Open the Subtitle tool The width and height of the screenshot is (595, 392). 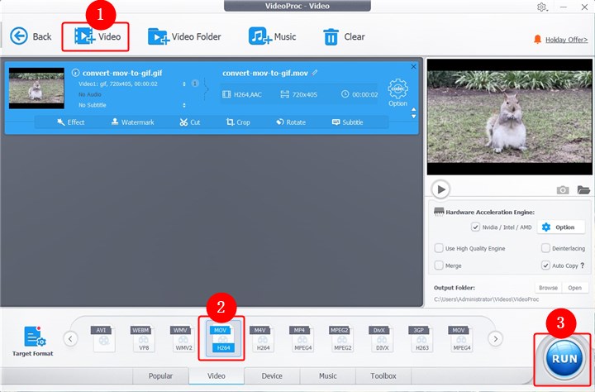coord(347,122)
